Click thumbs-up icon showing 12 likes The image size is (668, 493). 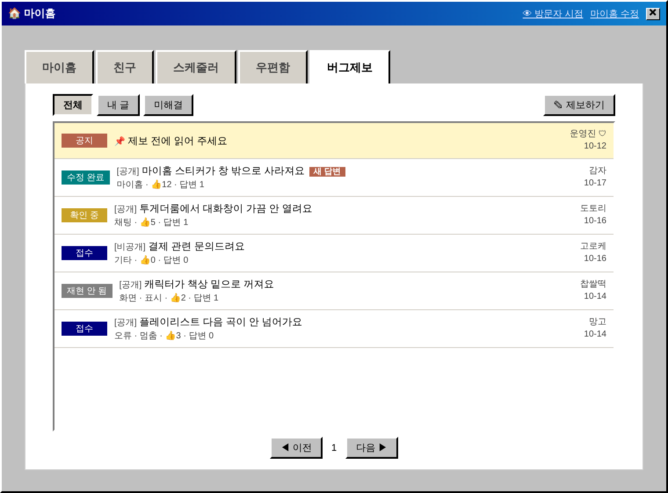coord(156,184)
